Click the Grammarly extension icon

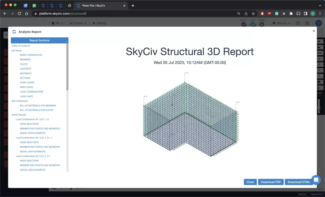(276, 13)
